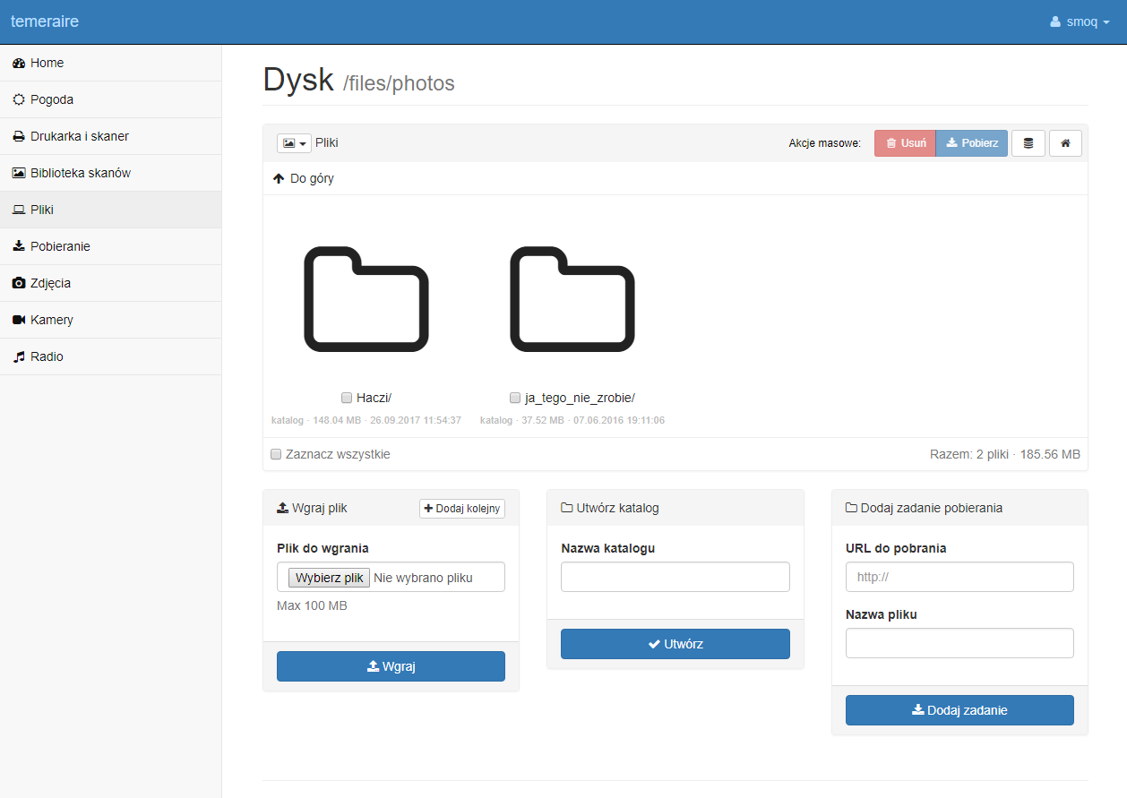The width and height of the screenshot is (1127, 798).
Task: Open the Haczi folder icon
Action: (366, 298)
